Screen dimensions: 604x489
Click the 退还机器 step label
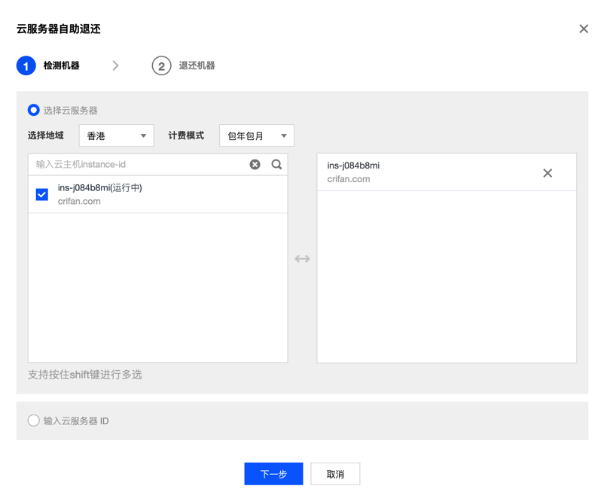197,65
